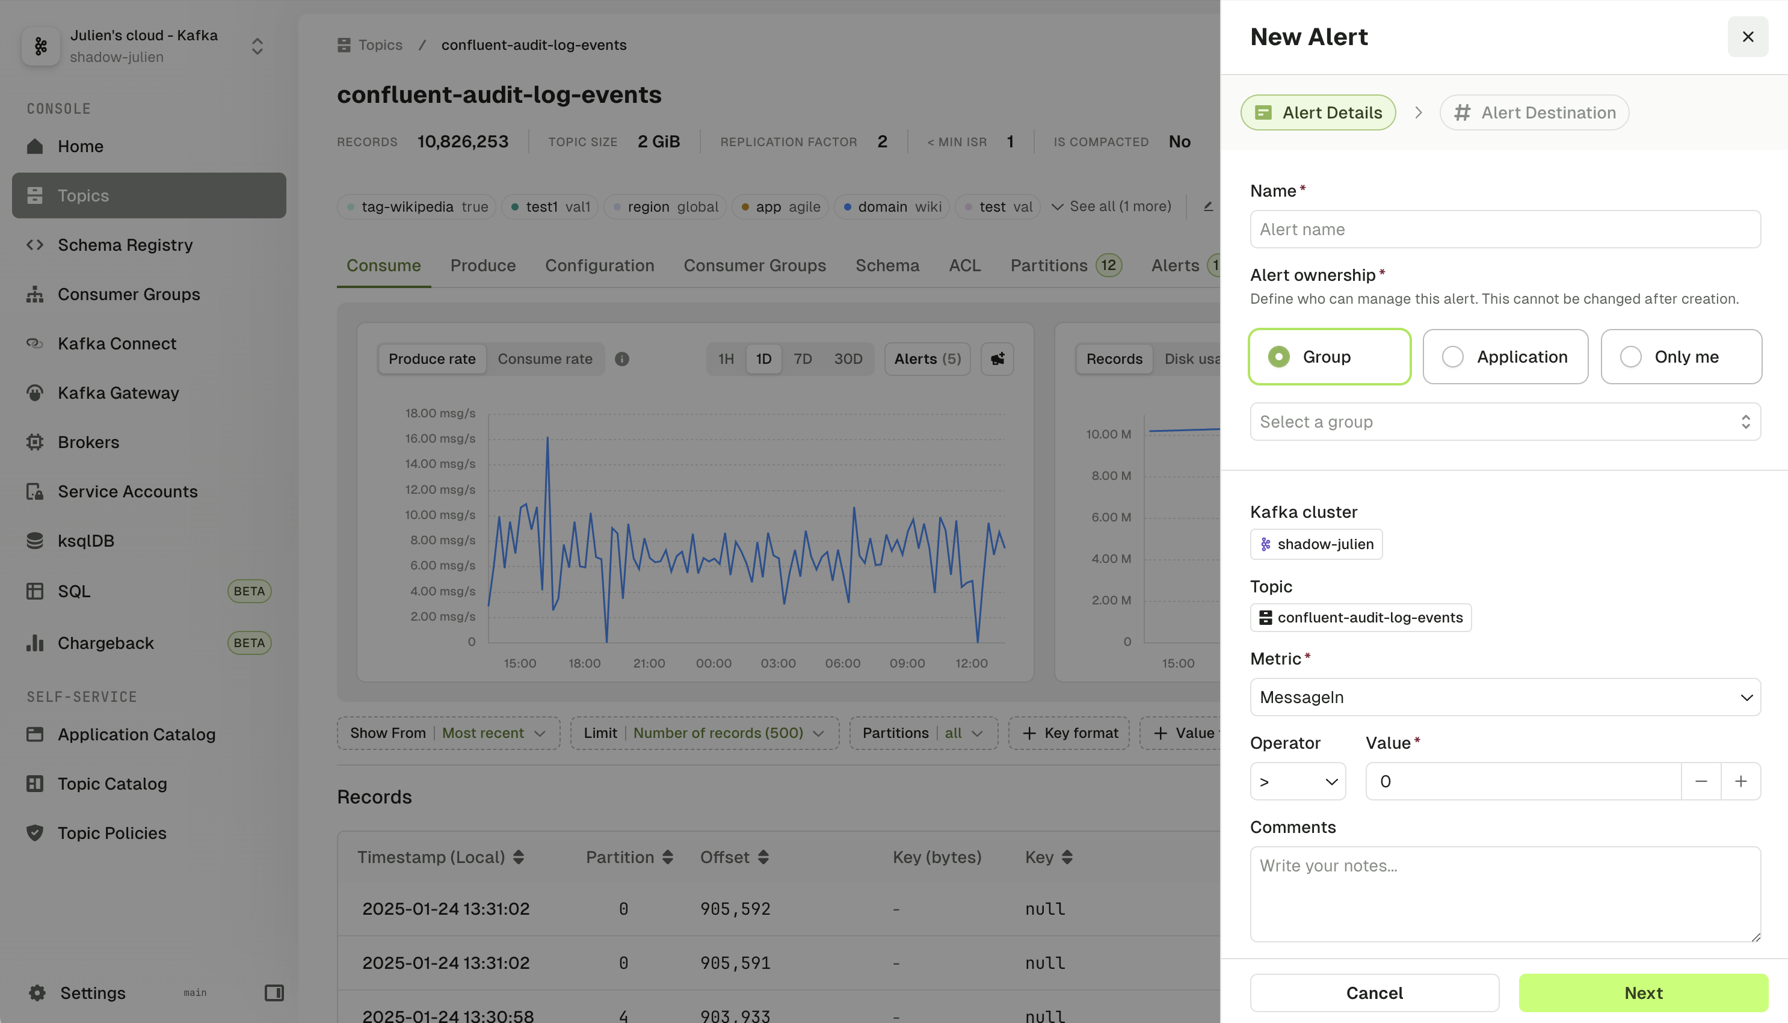
Task: Decrease the Value with minus button
Action: point(1701,781)
